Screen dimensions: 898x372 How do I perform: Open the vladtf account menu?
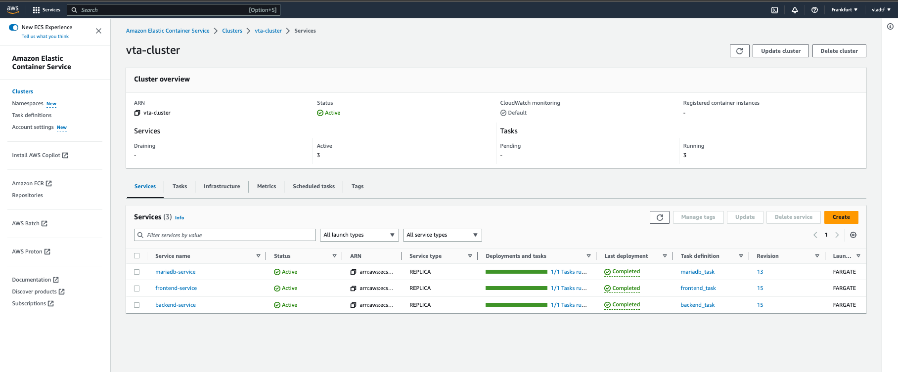[x=881, y=10]
